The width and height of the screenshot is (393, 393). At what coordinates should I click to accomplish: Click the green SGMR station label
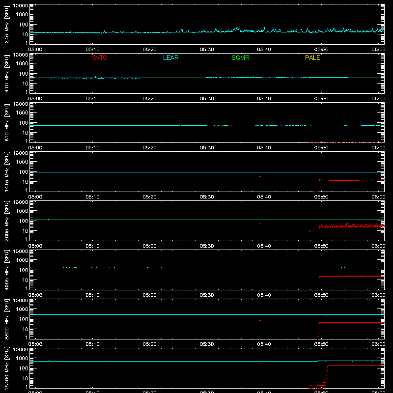pyautogui.click(x=240, y=57)
